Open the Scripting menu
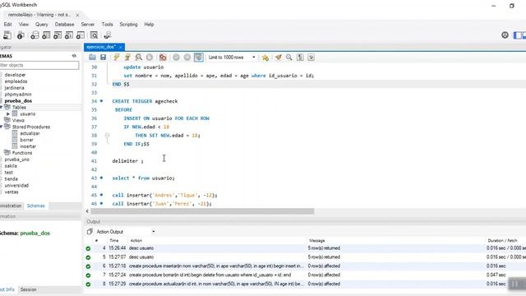Screen dimensions: 526x296 pos(128,25)
